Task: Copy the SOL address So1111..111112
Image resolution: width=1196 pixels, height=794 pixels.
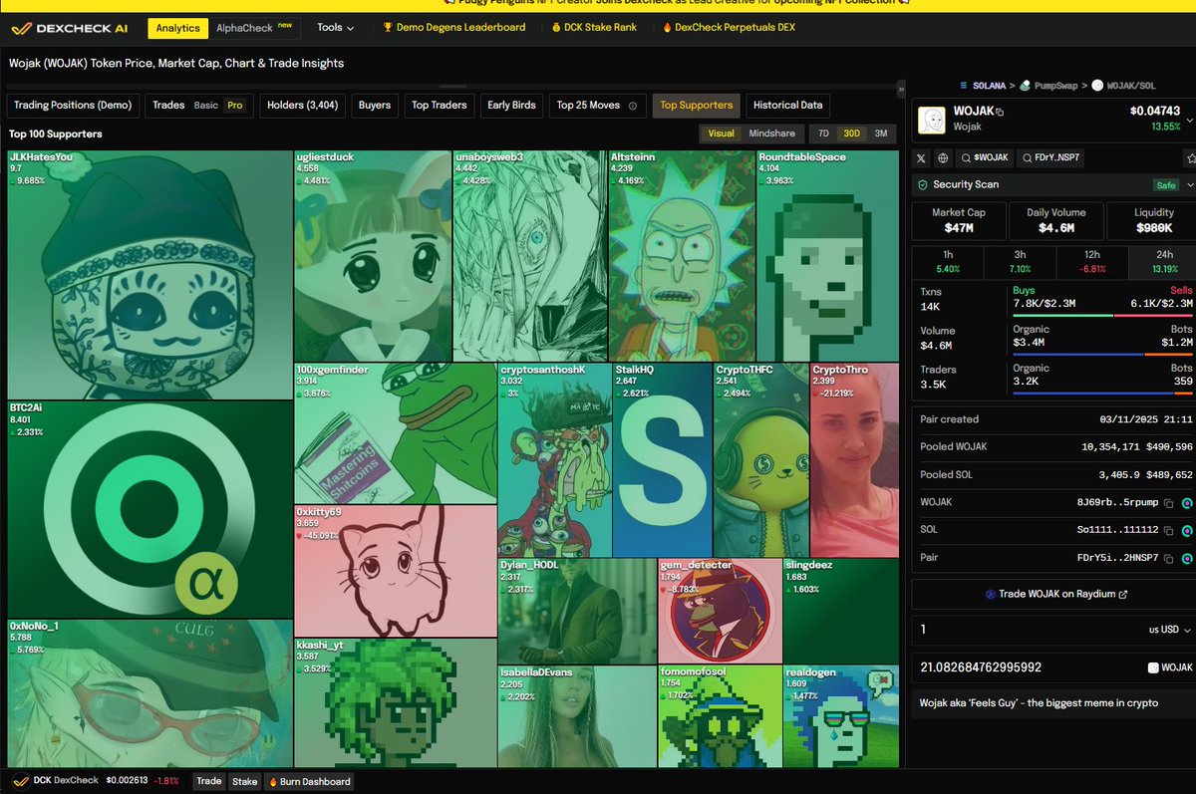Action: [1169, 530]
